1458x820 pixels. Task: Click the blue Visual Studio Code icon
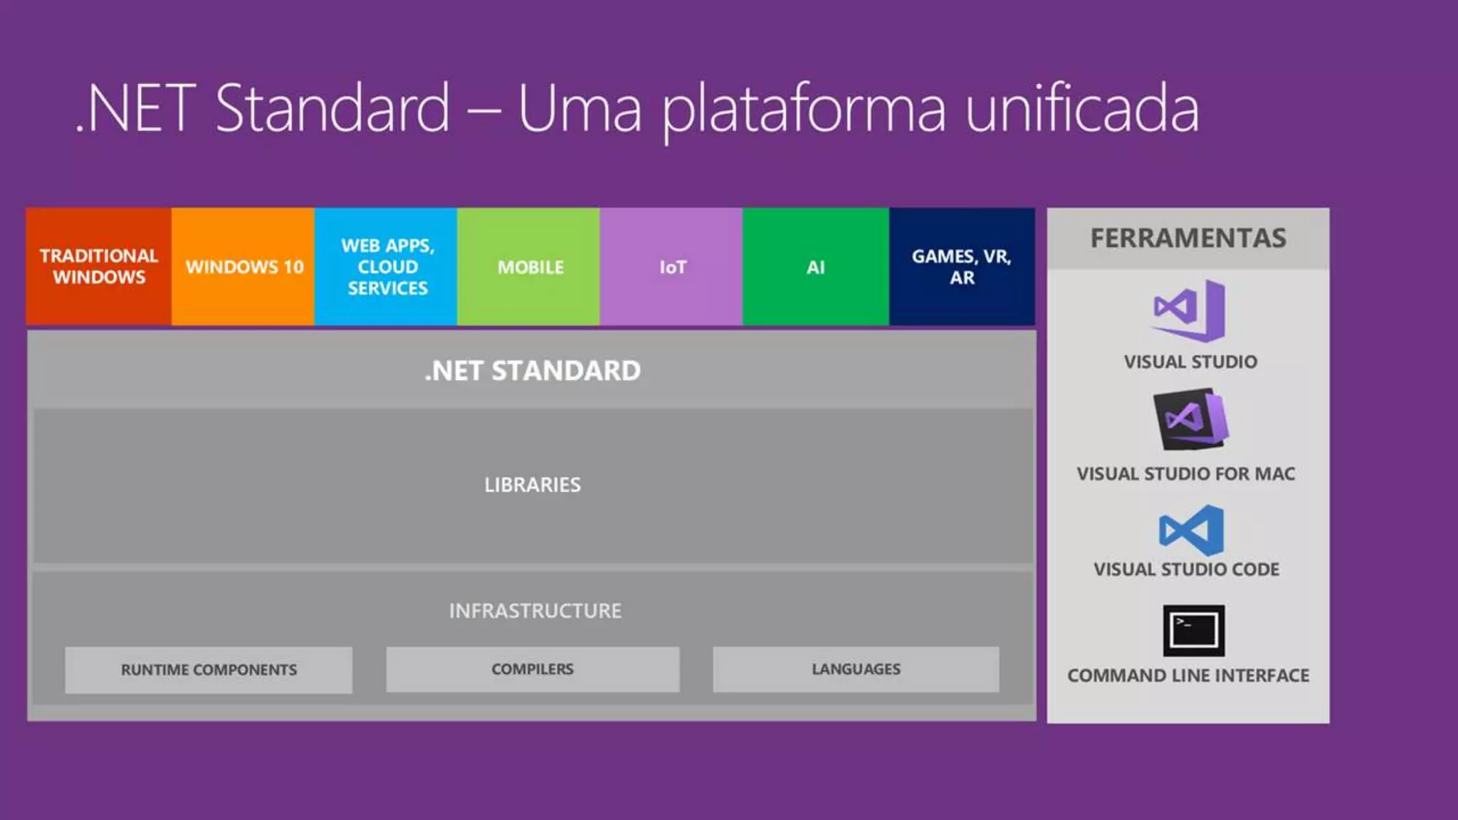pos(1191,530)
